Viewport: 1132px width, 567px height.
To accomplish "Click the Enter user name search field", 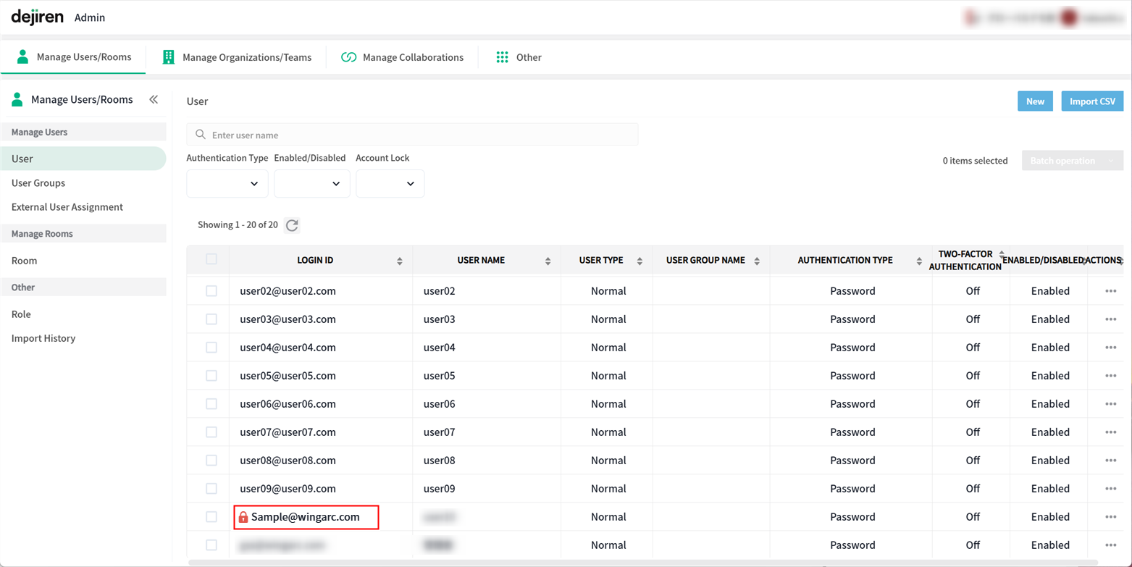I will [412, 135].
